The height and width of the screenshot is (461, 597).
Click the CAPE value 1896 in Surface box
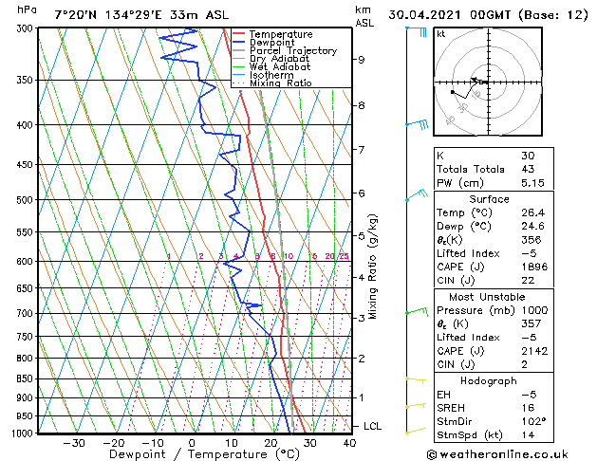pyautogui.click(x=534, y=267)
